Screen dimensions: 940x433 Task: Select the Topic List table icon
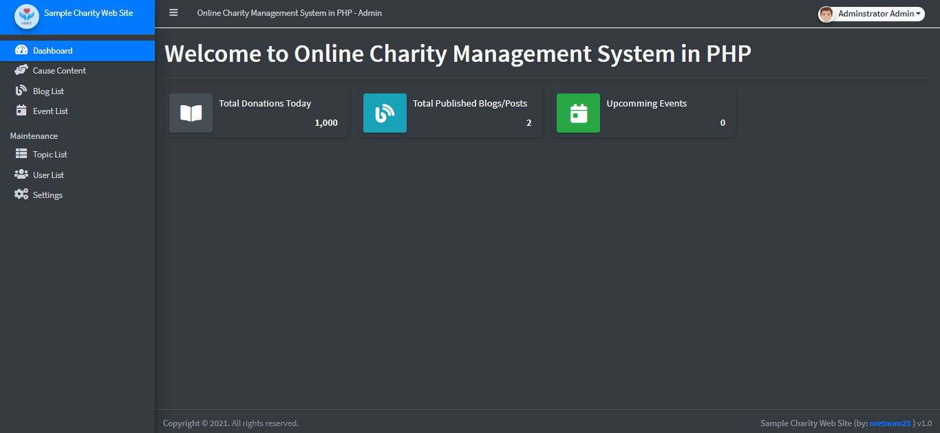[21, 153]
